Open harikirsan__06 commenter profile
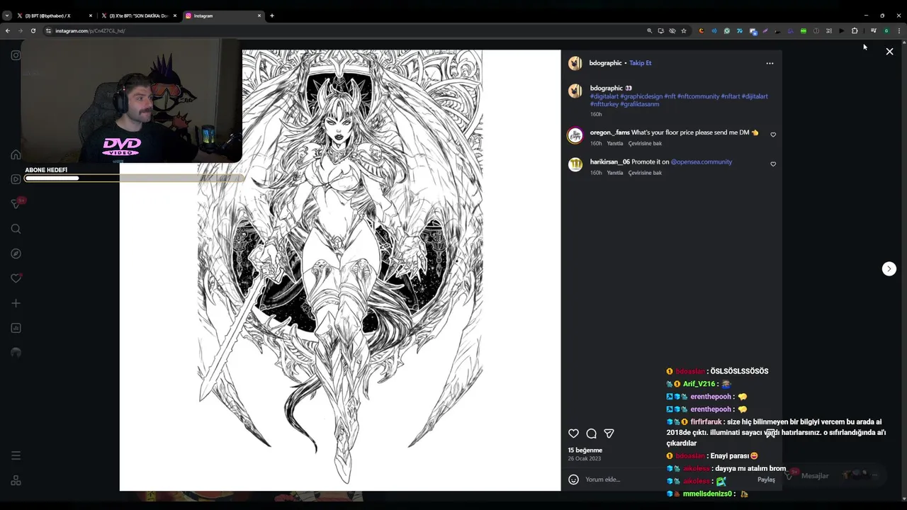Image resolution: width=907 pixels, height=510 pixels. pyautogui.click(x=609, y=161)
